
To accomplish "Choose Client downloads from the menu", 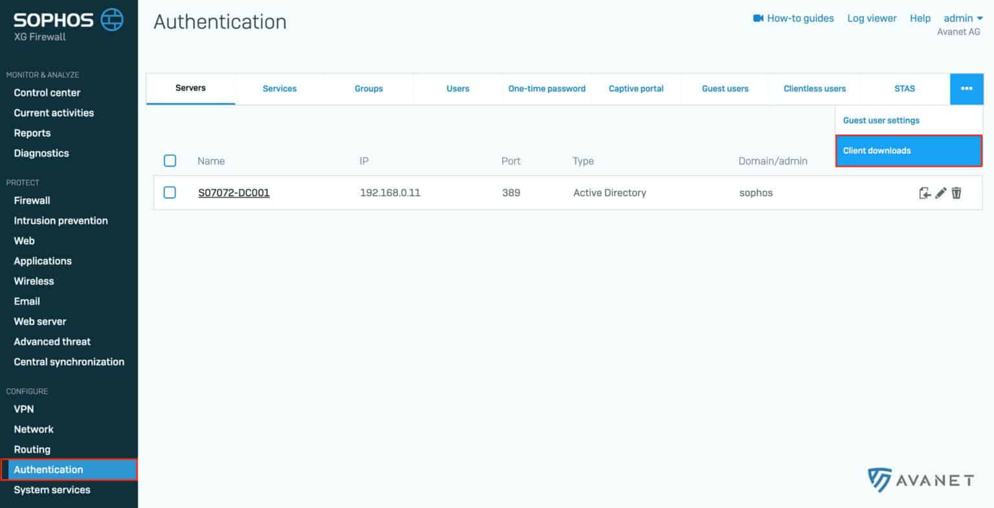I will 876,150.
